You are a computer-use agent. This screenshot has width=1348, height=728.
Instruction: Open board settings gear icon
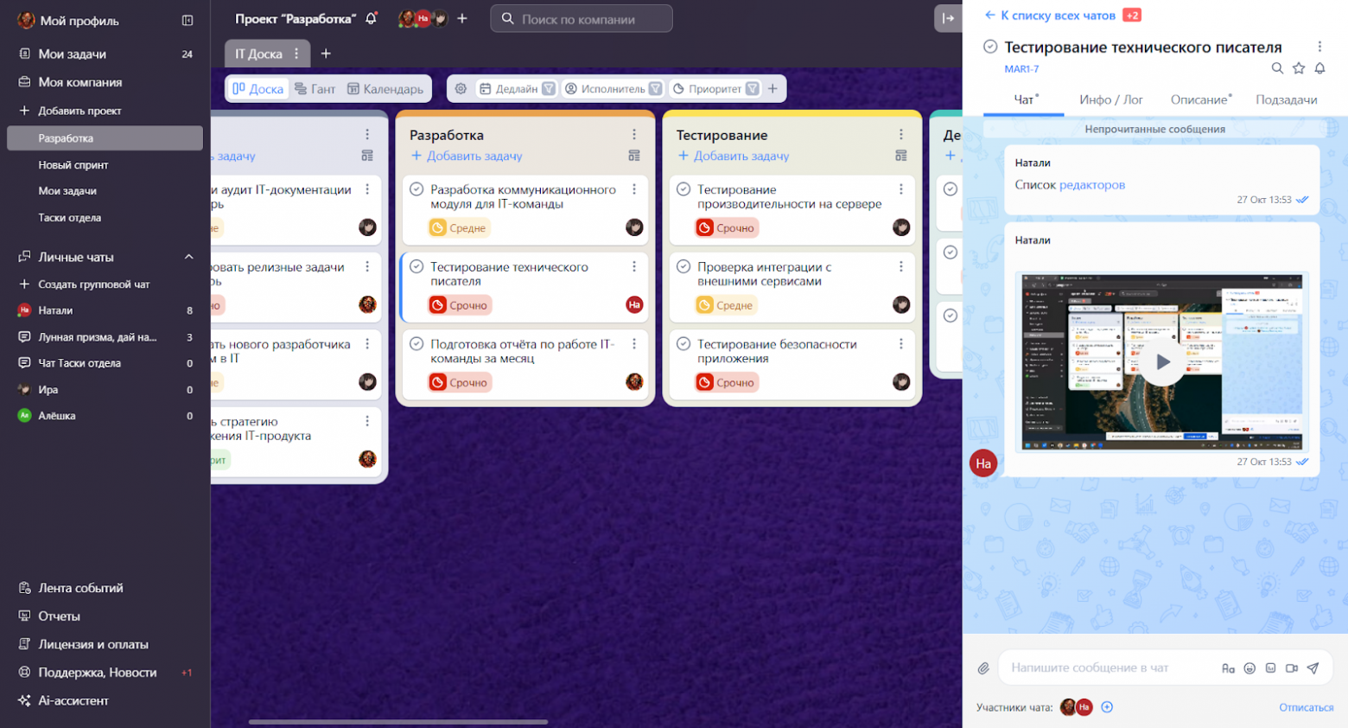(x=461, y=88)
